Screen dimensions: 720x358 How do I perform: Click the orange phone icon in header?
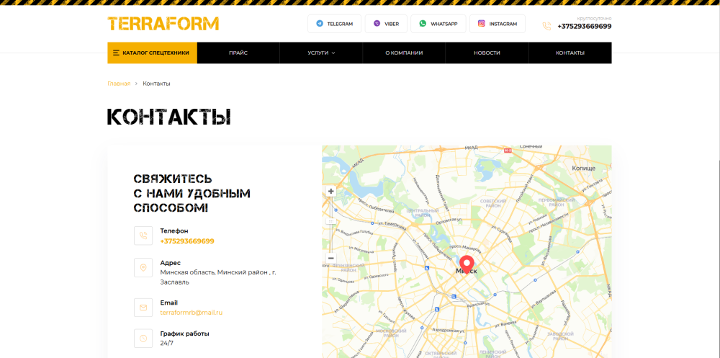pos(546,26)
